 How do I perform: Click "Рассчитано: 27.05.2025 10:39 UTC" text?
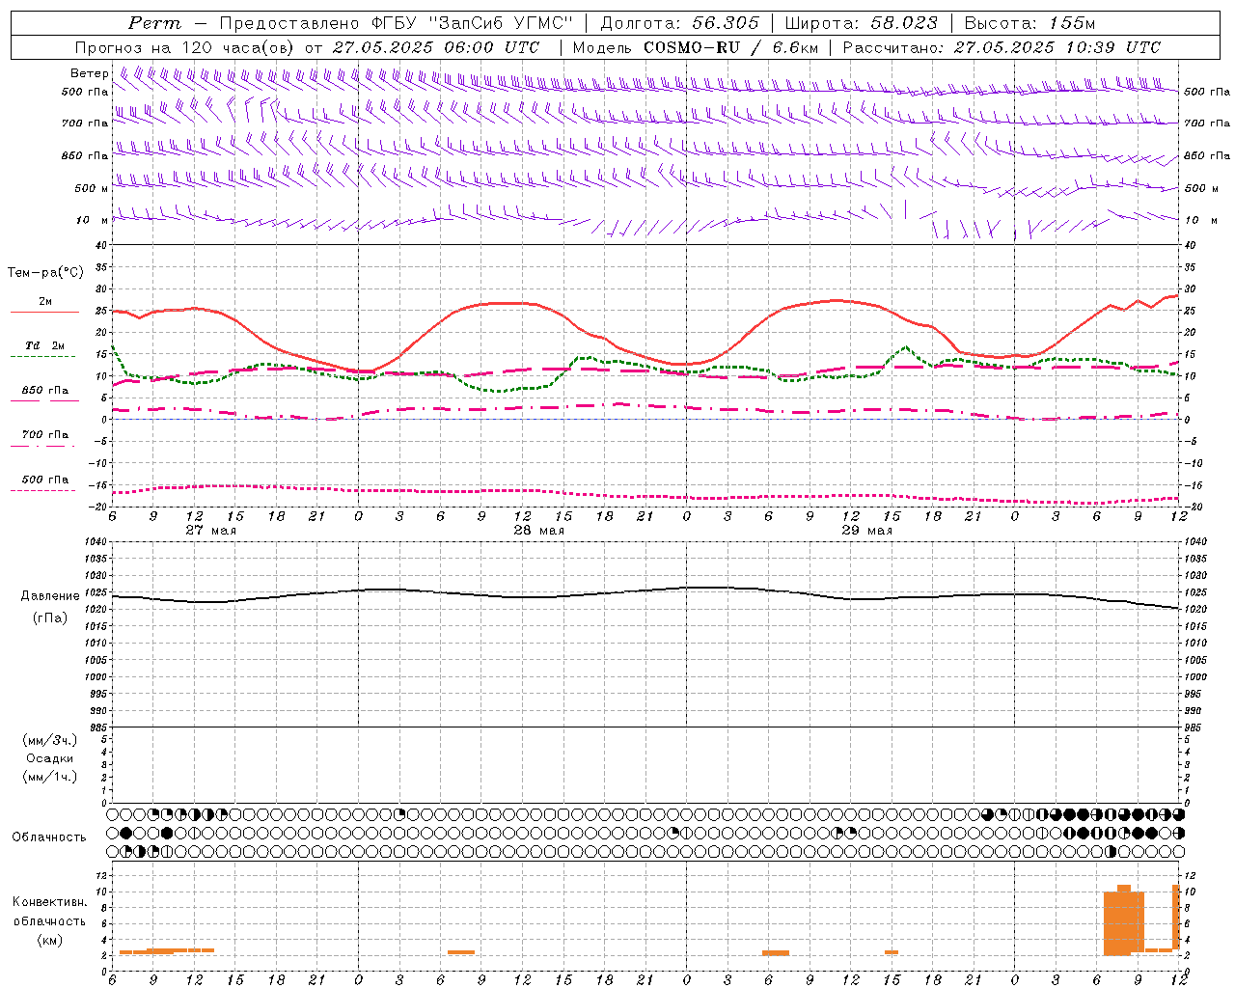coord(1002,47)
